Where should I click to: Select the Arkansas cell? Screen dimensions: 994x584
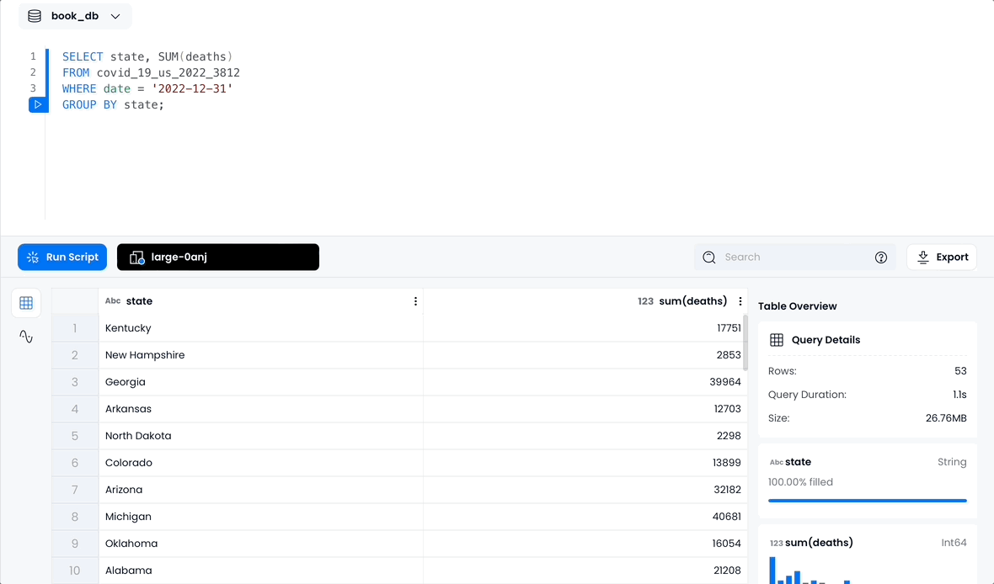260,409
